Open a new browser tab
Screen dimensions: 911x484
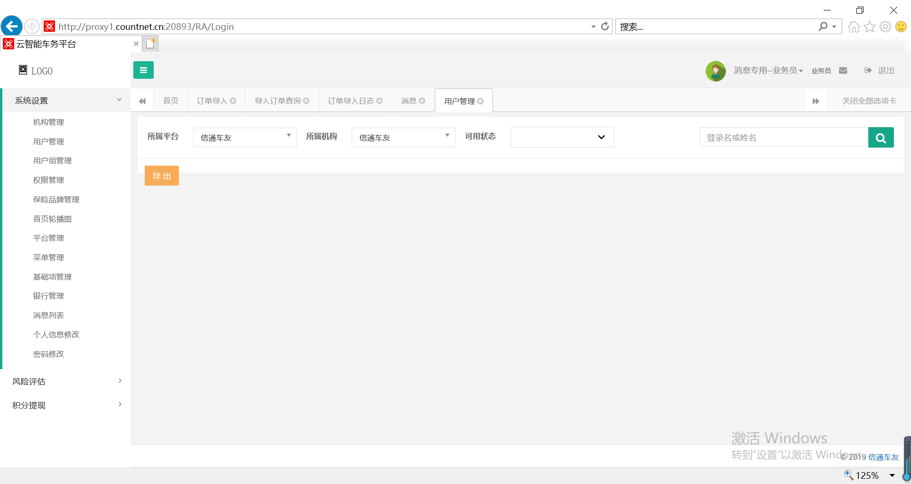tap(151, 44)
